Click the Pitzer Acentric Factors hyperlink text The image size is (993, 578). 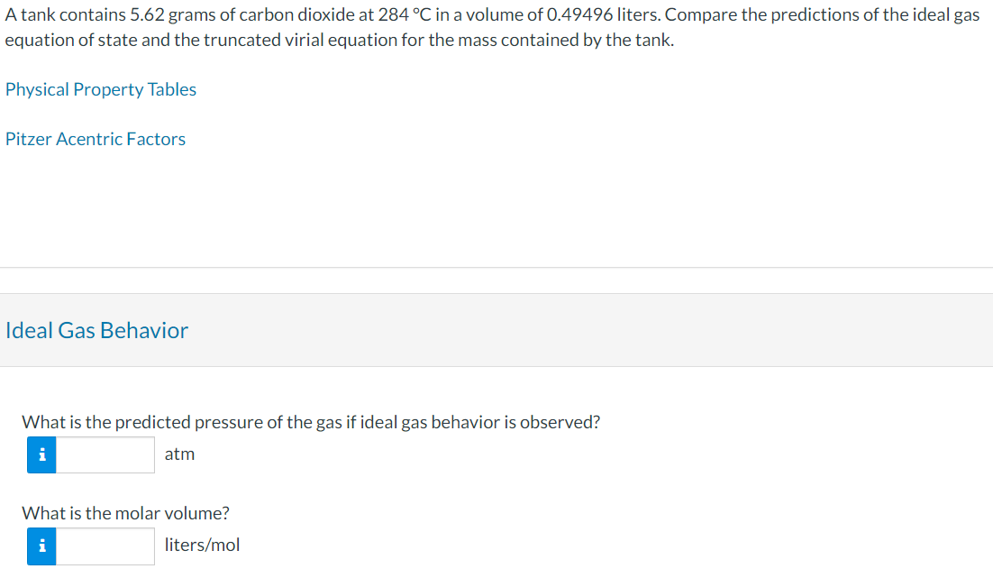[96, 139]
